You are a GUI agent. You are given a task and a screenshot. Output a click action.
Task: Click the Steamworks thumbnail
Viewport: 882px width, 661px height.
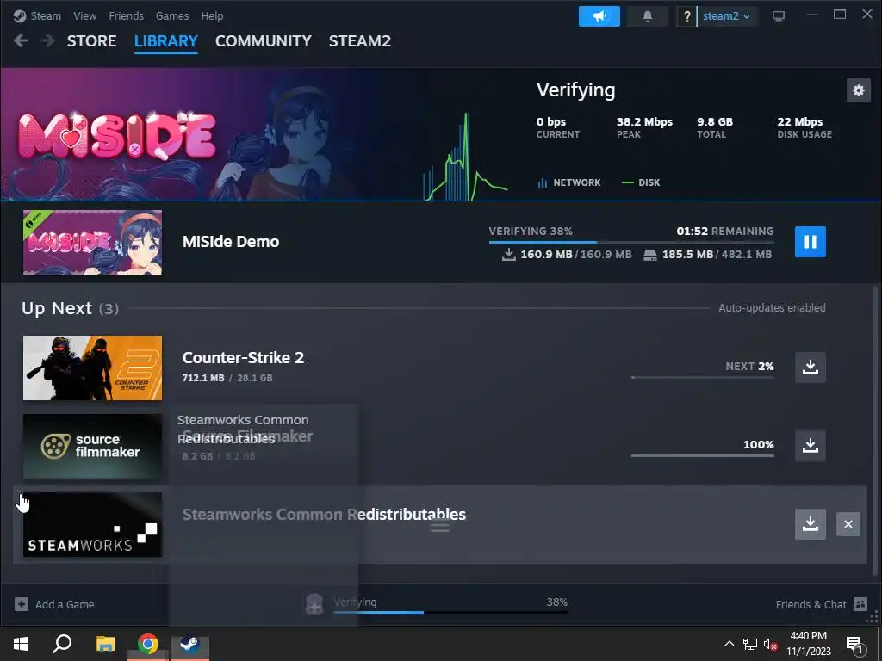pos(93,525)
